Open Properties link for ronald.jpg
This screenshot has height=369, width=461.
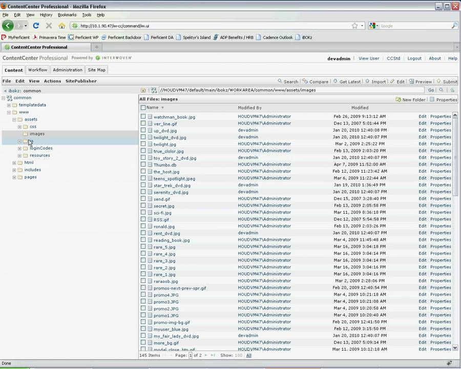441,226
